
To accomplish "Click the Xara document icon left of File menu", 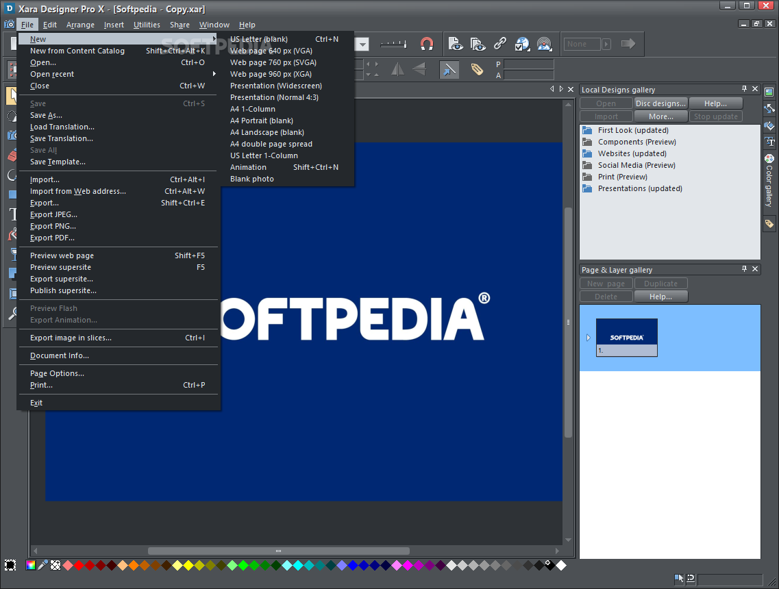I will coord(10,25).
